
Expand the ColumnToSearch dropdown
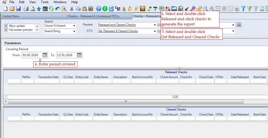pos(74,26)
